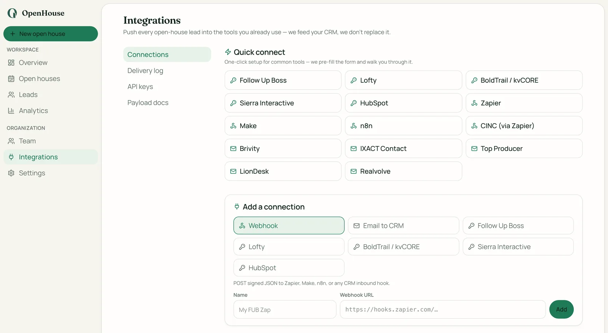Image resolution: width=608 pixels, height=333 pixels.
Task: Click the Leads people icon
Action: tap(11, 94)
